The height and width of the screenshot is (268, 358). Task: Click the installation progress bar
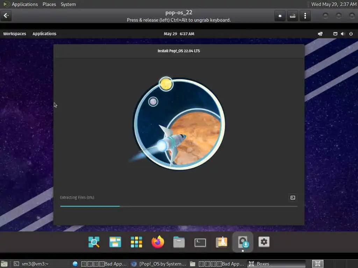pyautogui.click(x=179, y=206)
